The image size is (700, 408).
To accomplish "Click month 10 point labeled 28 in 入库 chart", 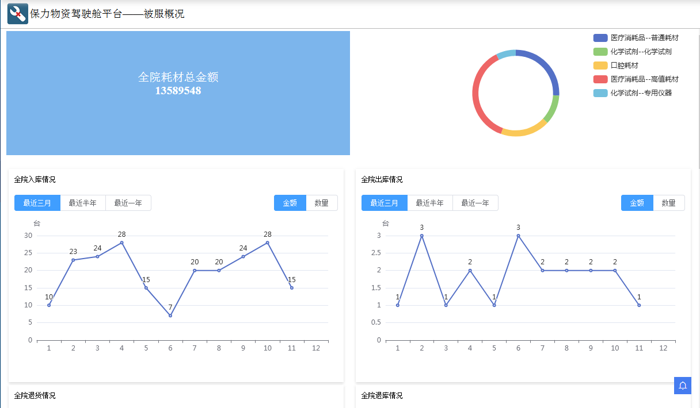I will tap(267, 243).
